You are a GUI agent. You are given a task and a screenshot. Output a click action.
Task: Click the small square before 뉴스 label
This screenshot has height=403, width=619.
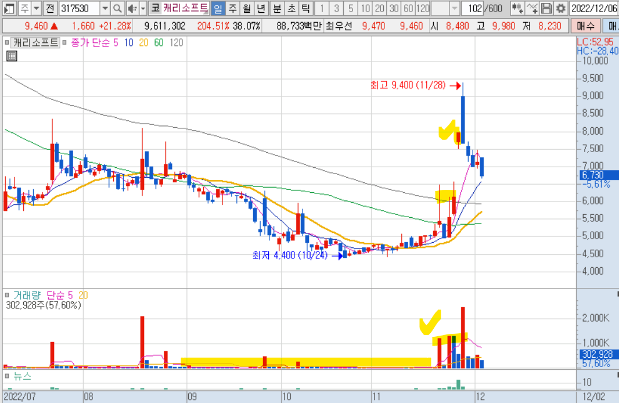coord(7,376)
